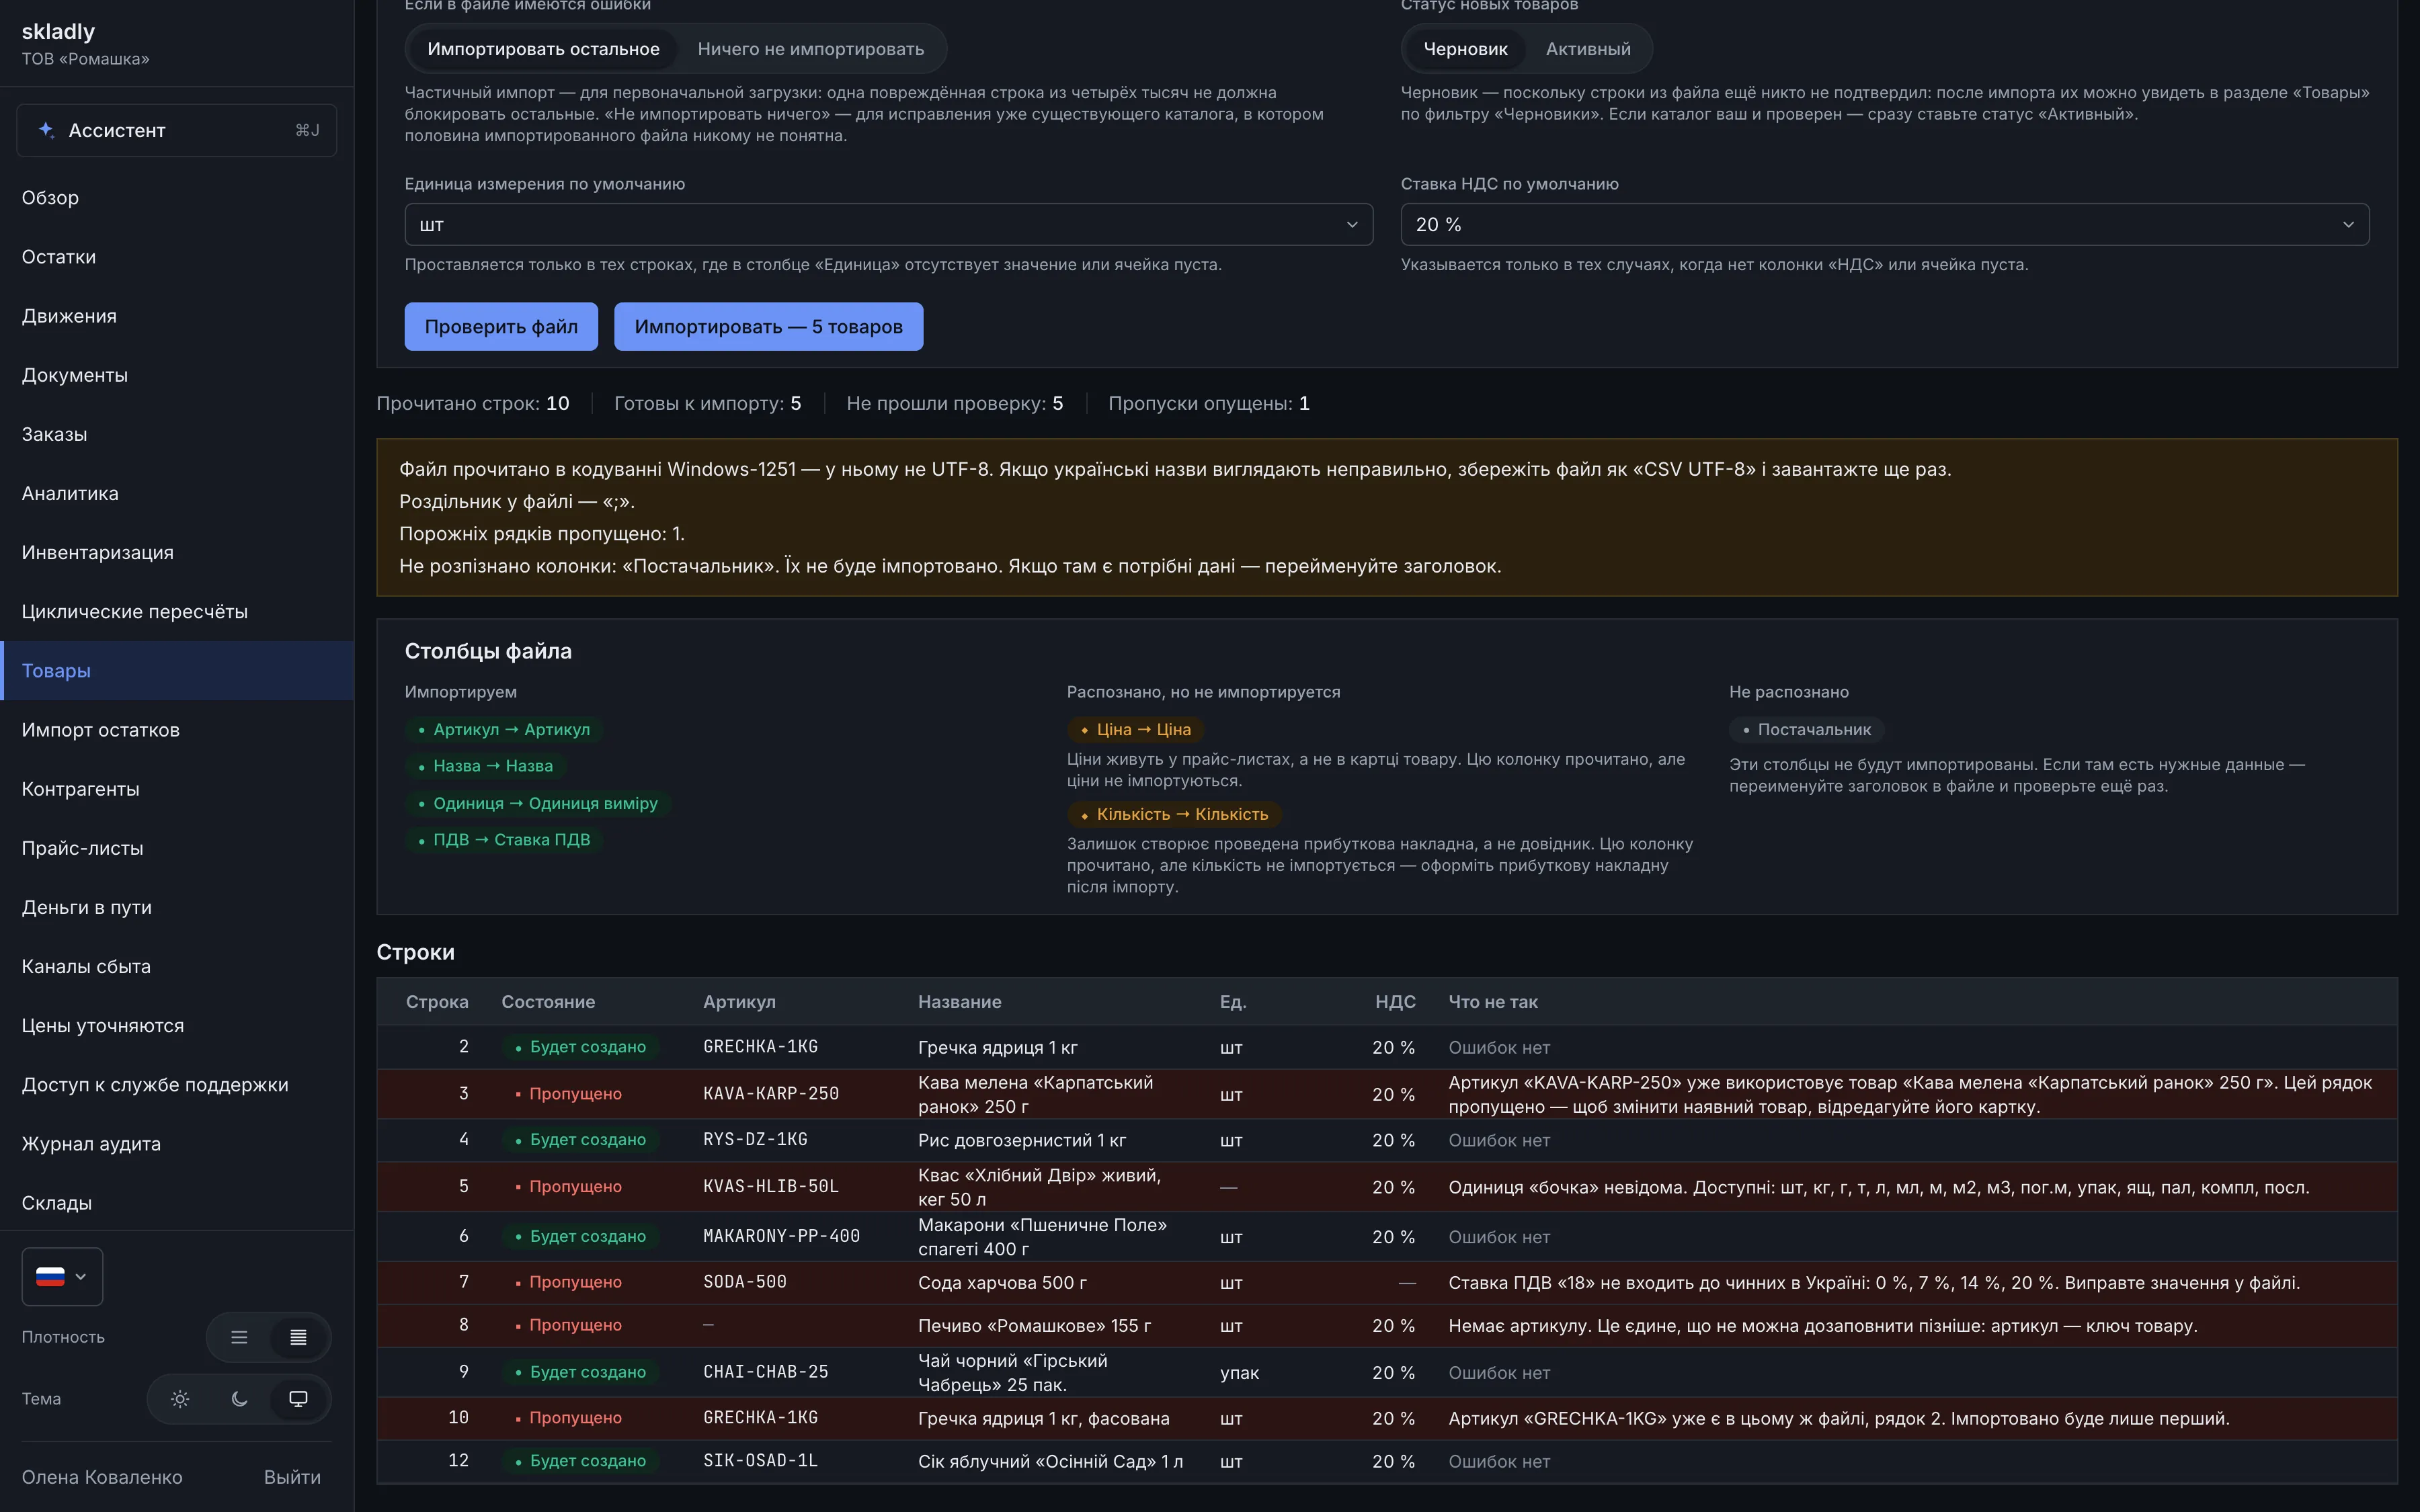Open the default VAT rate dropdown
Viewport: 2420px width, 1512px height.
coord(1884,225)
